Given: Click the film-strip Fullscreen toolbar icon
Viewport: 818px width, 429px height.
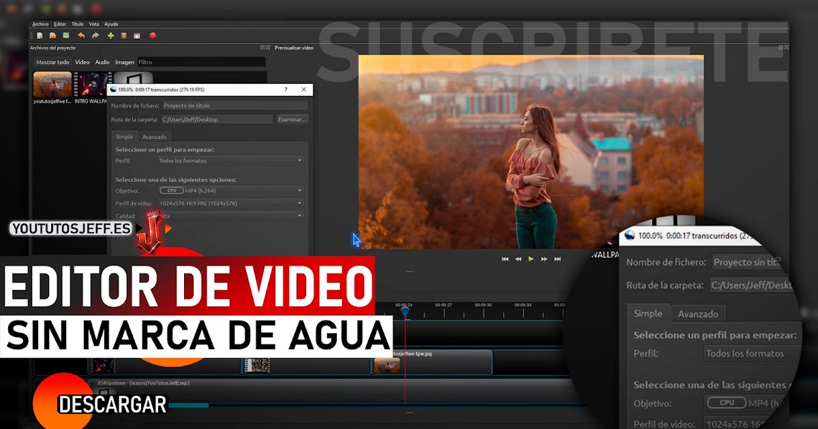Looking at the screenshot, I should pos(137,35).
